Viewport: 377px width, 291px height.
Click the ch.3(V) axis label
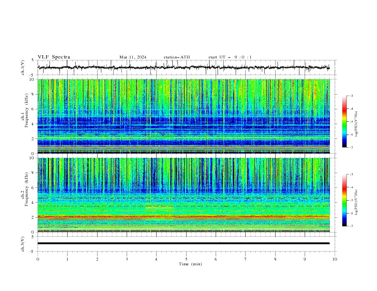pos(23,244)
